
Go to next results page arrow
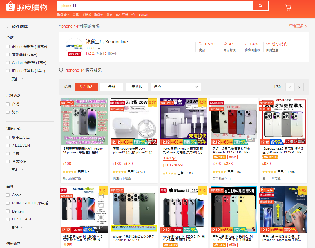(299, 87)
